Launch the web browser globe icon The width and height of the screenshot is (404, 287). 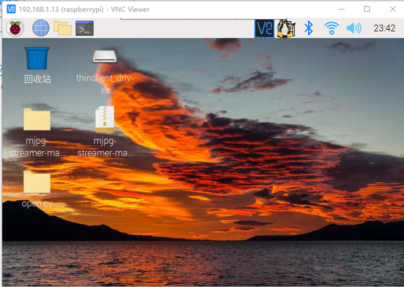[x=41, y=28]
